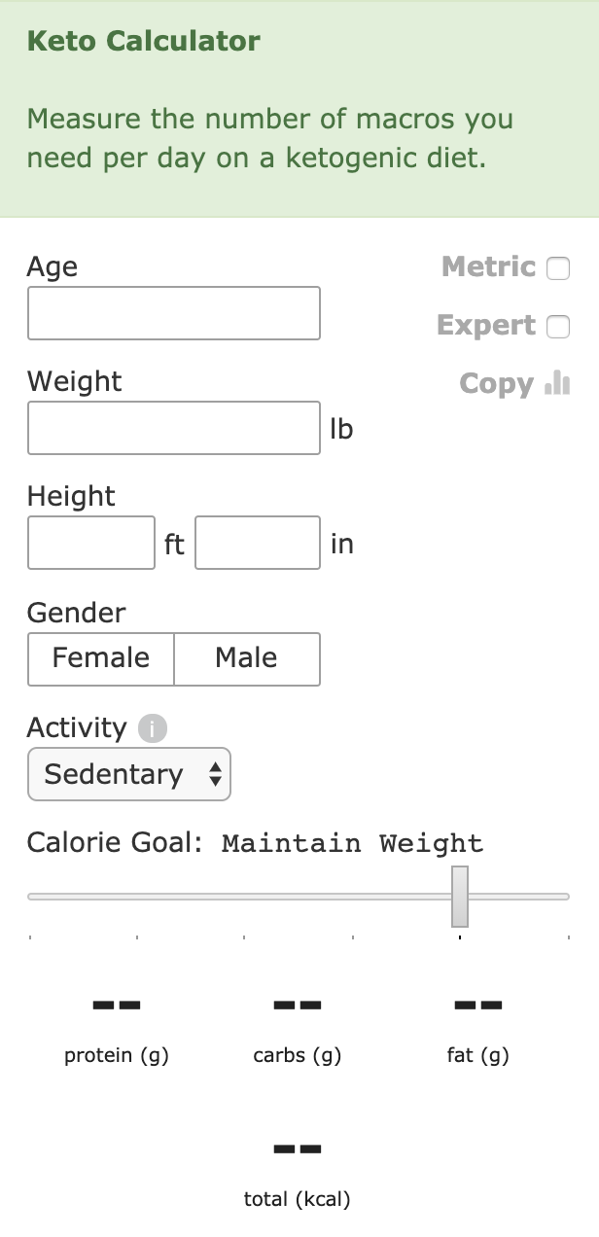Click the total kcal result value
This screenshot has width=599, height=1237.
tap(298, 1149)
